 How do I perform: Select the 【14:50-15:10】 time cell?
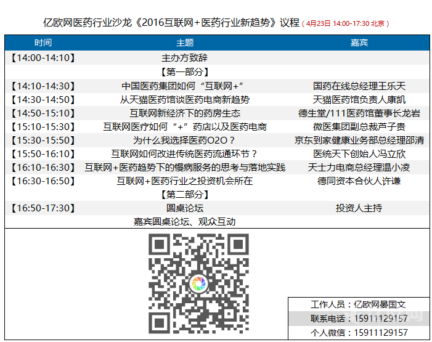(x=43, y=113)
